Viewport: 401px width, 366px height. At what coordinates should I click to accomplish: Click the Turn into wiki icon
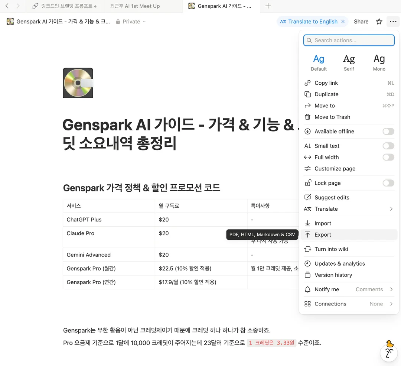307,249
